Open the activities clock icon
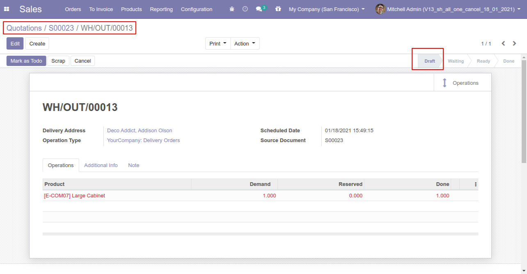This screenshot has height=274, width=527. pyautogui.click(x=245, y=9)
